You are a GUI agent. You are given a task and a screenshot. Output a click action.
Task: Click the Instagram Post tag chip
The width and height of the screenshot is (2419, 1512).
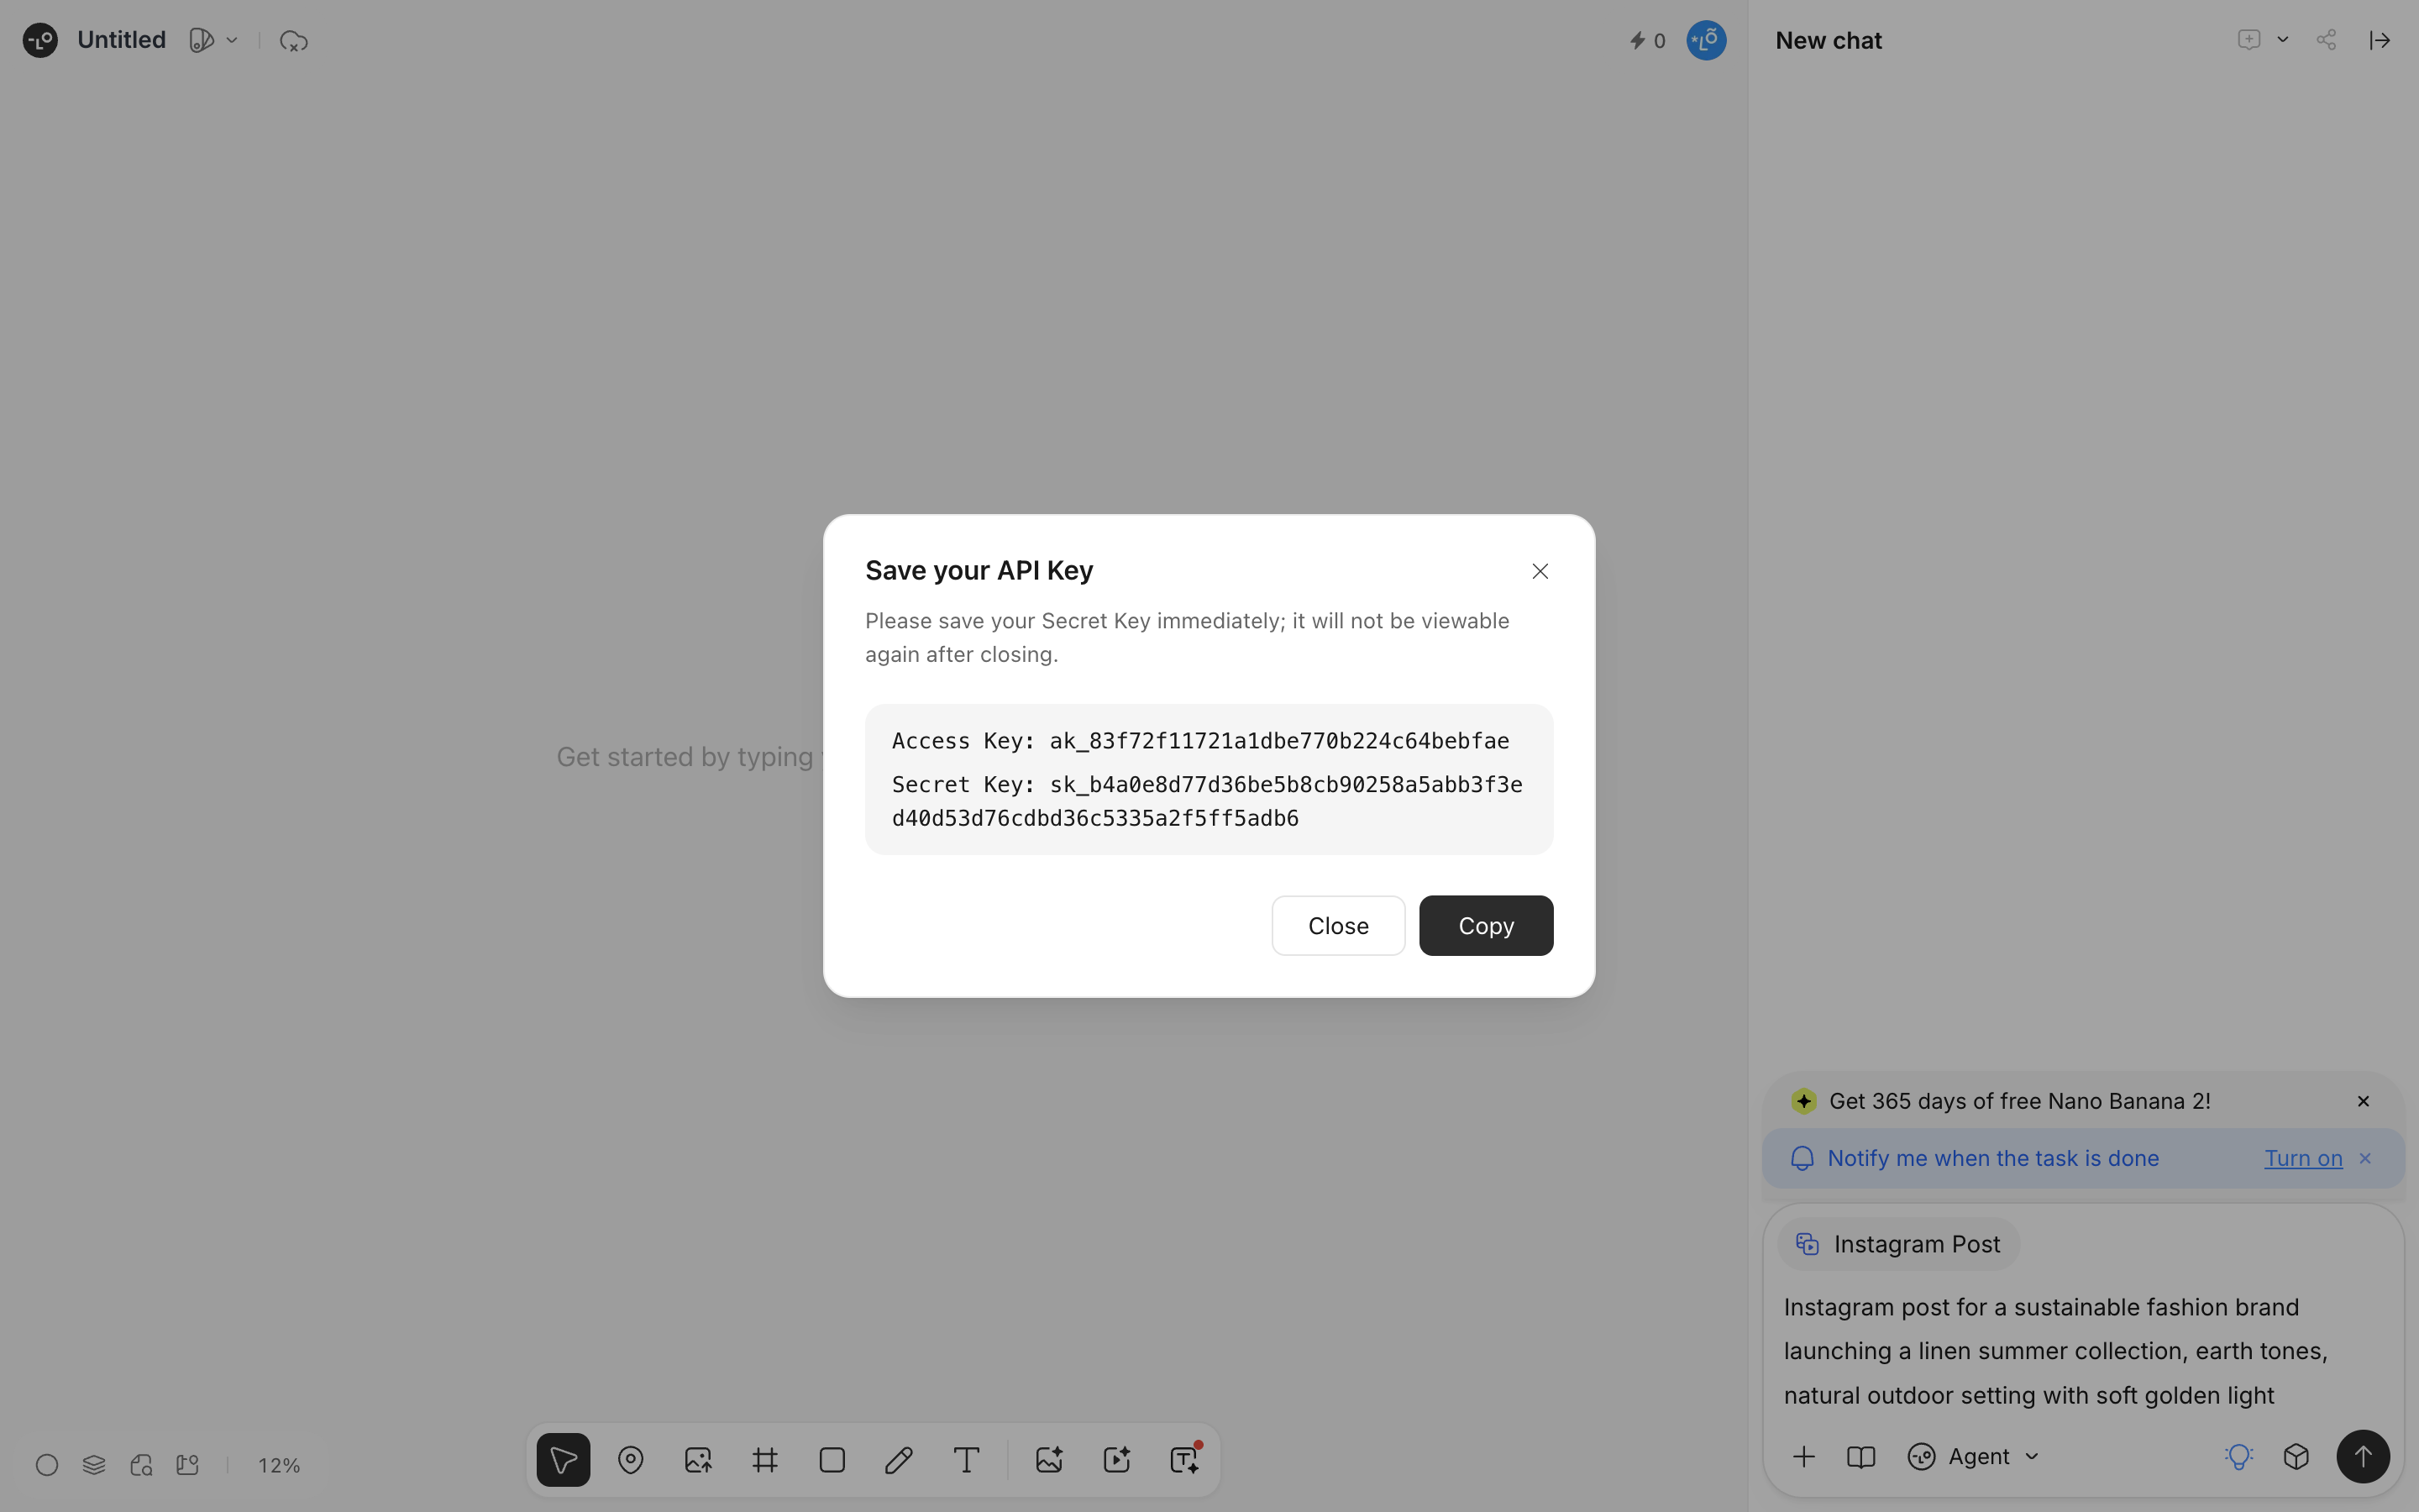point(1898,1244)
